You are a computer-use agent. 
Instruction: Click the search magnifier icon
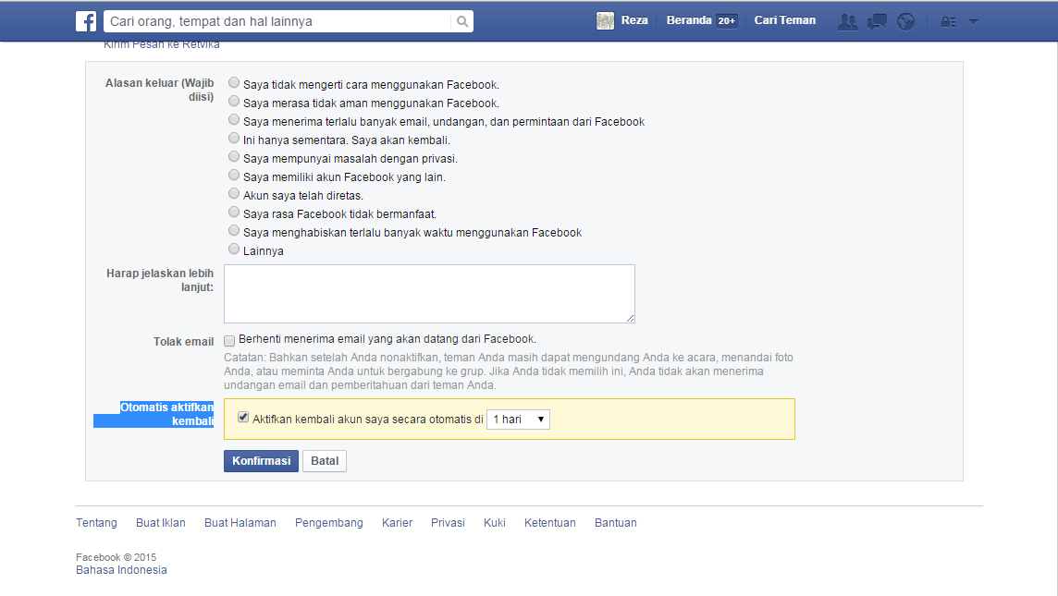tap(462, 21)
